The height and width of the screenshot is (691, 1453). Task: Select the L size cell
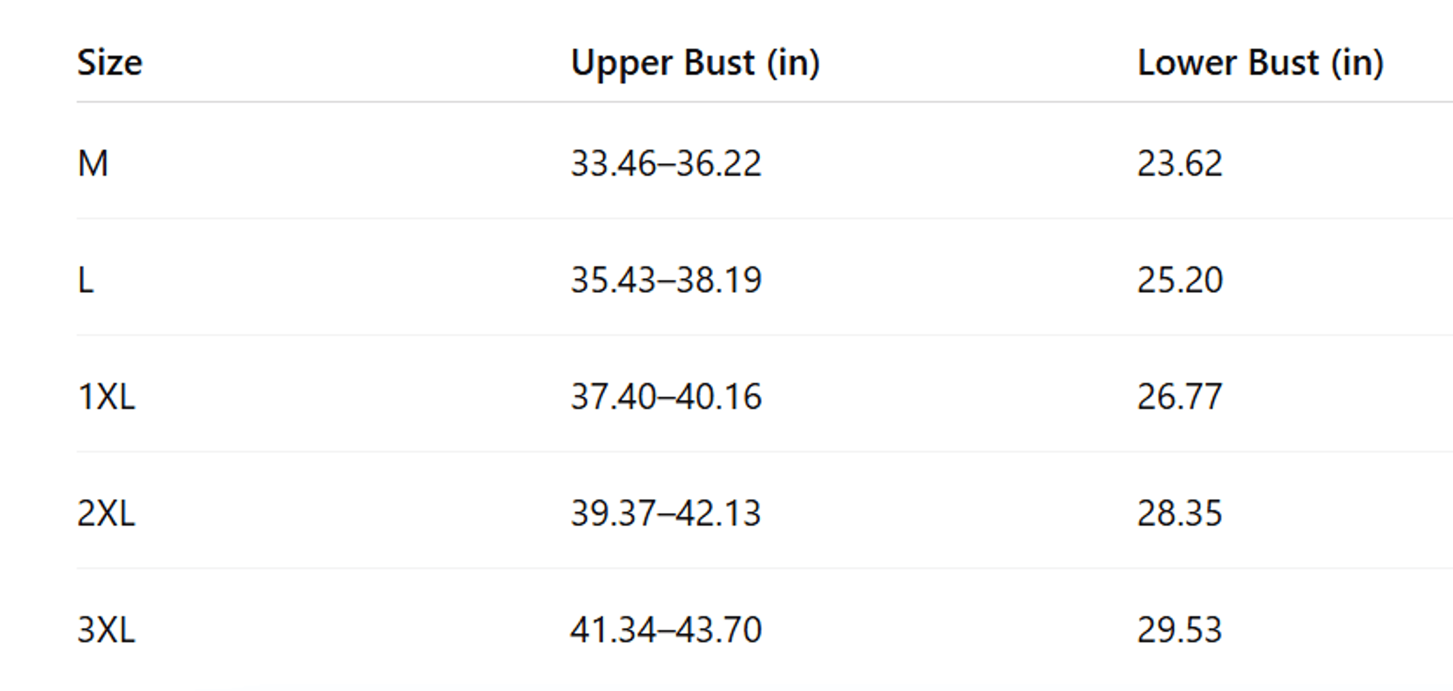tap(85, 280)
